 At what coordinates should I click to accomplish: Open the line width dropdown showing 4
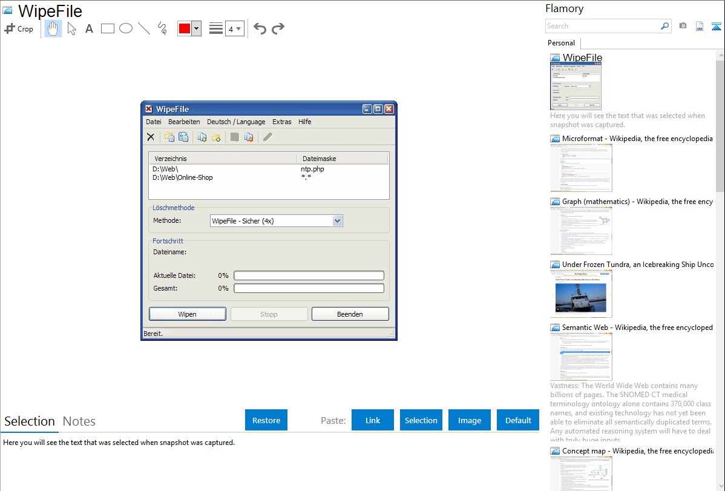click(234, 28)
